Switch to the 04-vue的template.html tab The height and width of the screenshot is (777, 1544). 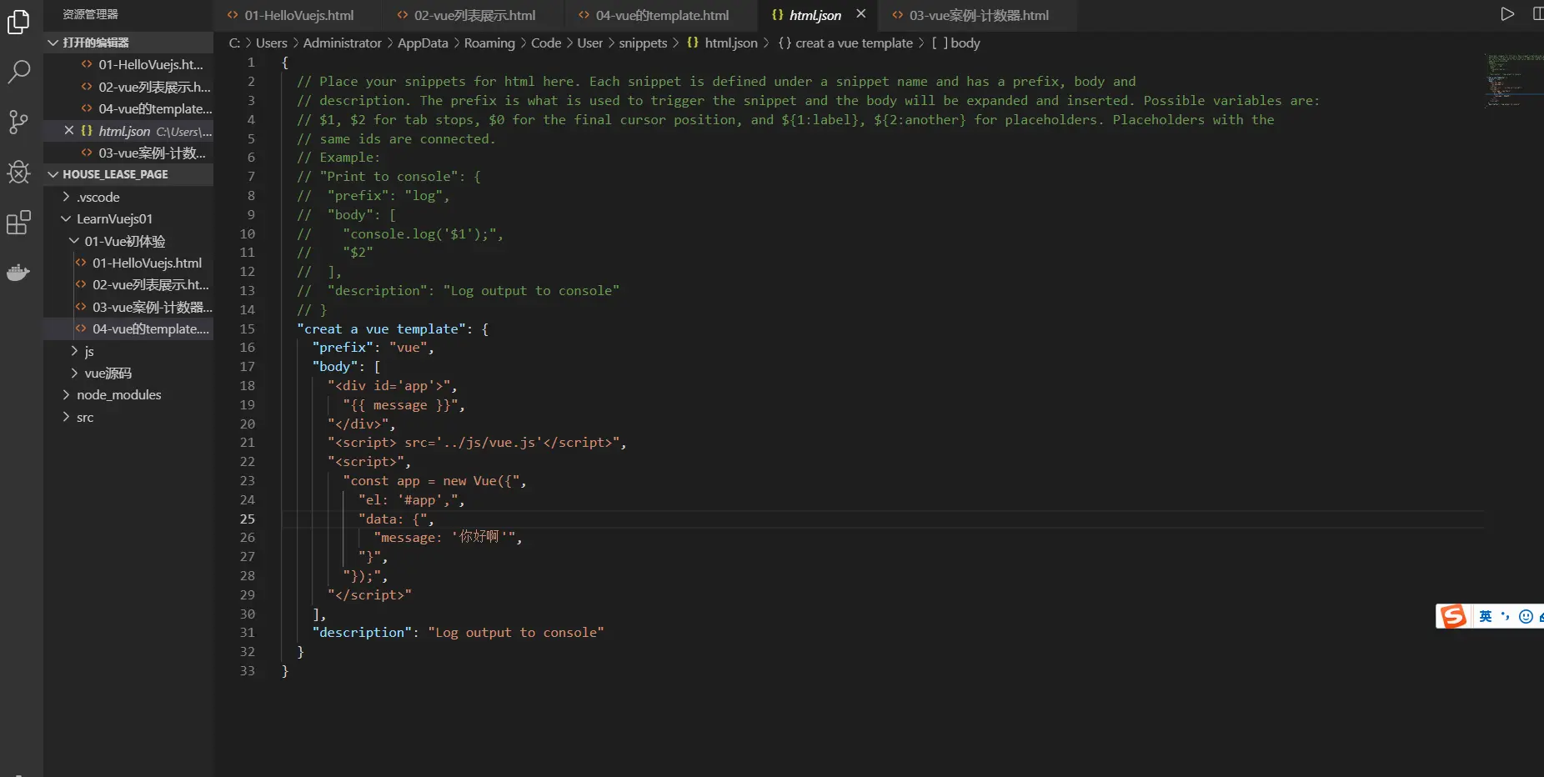click(x=661, y=15)
